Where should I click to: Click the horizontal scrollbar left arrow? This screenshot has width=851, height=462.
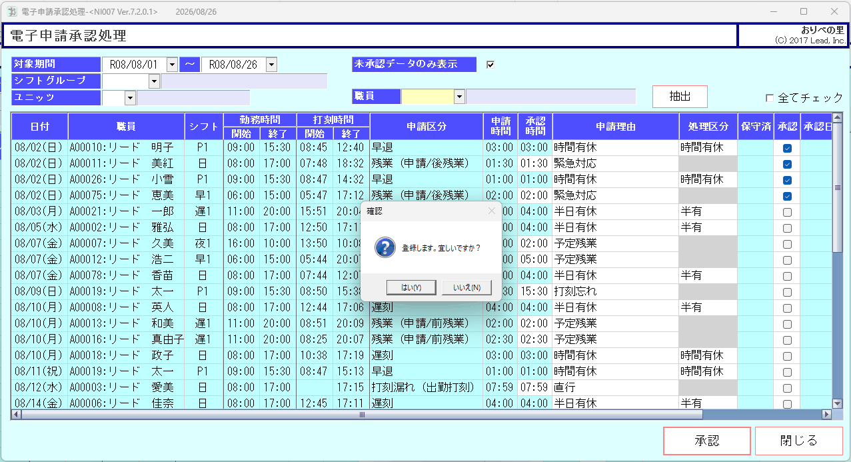pos(17,414)
